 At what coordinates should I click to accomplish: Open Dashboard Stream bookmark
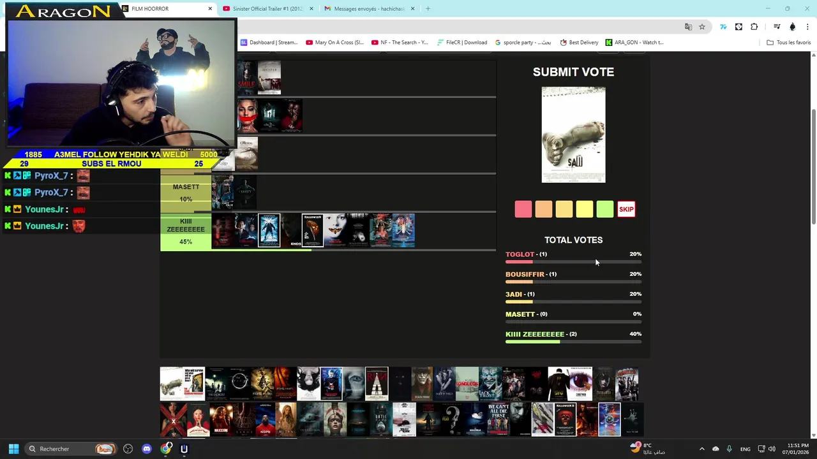(x=269, y=43)
